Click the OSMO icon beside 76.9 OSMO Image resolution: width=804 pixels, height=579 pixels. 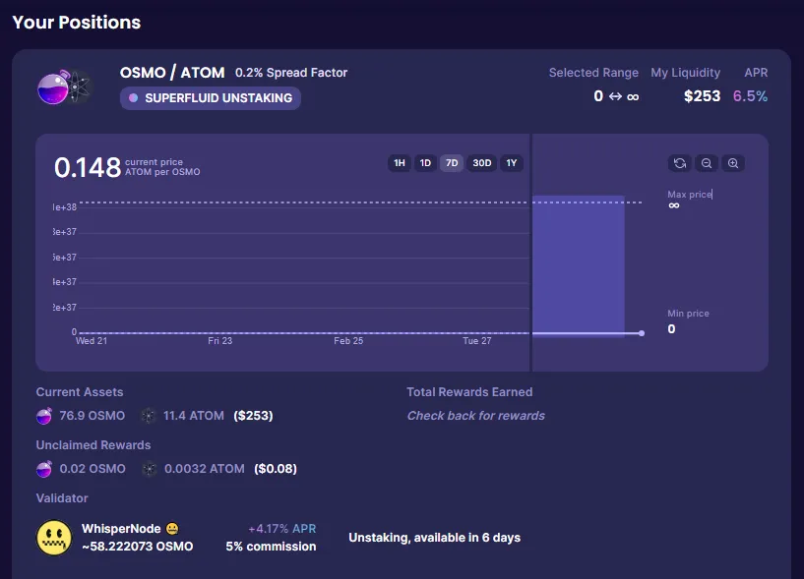click(x=44, y=416)
